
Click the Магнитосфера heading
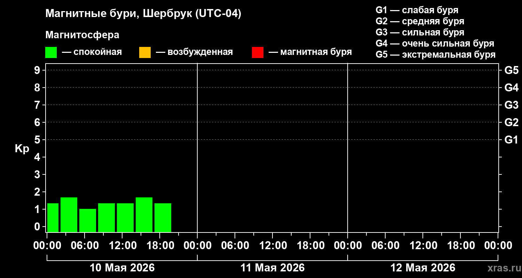pos(82,35)
